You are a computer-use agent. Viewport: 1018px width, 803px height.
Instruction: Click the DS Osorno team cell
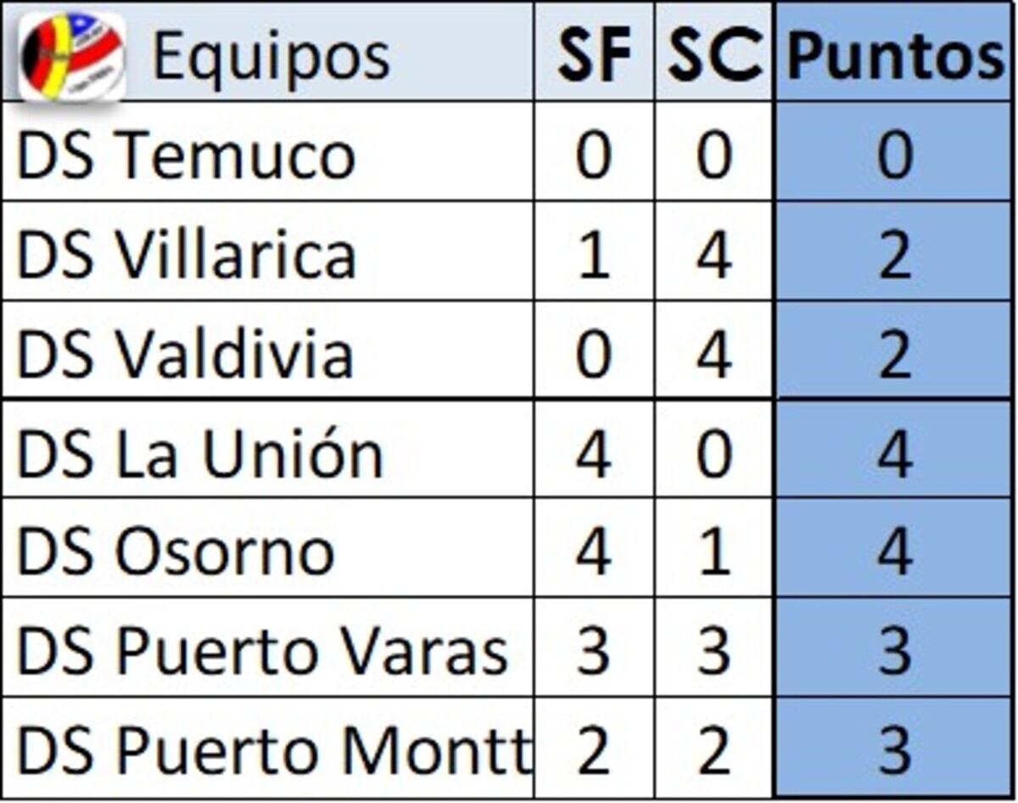pos(268,548)
